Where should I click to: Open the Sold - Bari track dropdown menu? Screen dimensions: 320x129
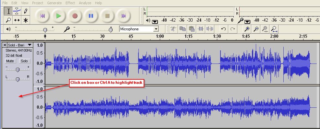30,45
